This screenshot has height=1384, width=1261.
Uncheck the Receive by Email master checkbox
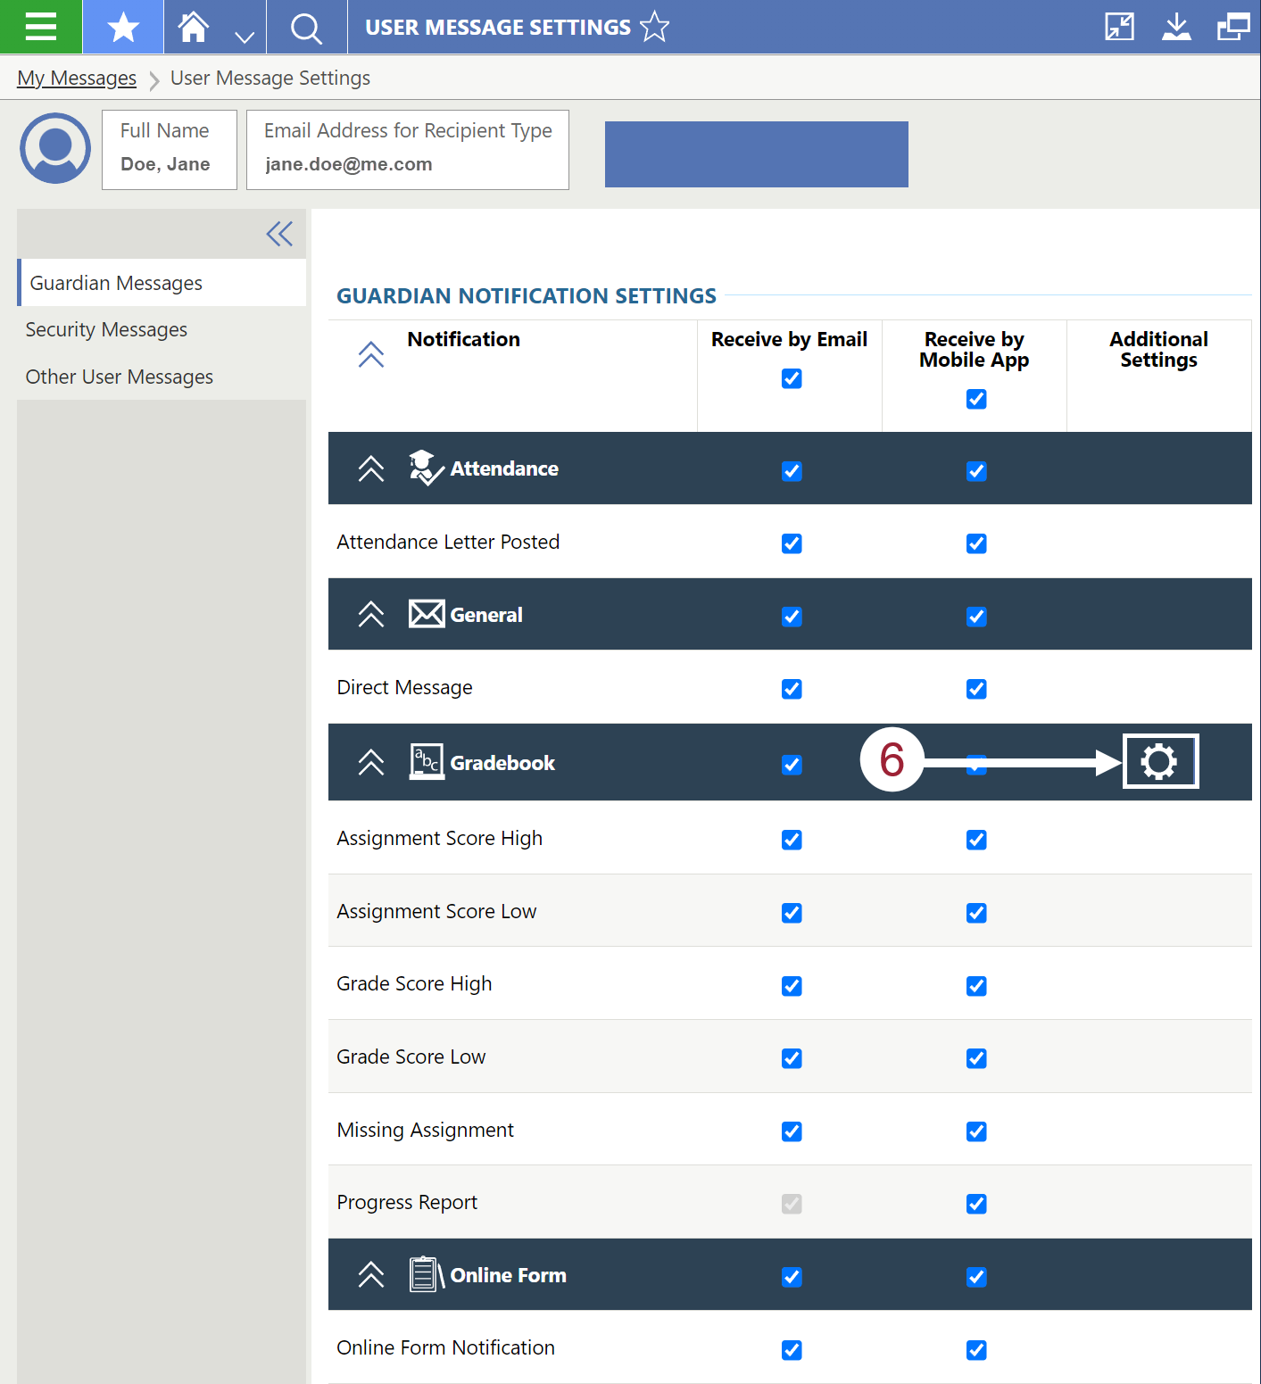pos(791,378)
